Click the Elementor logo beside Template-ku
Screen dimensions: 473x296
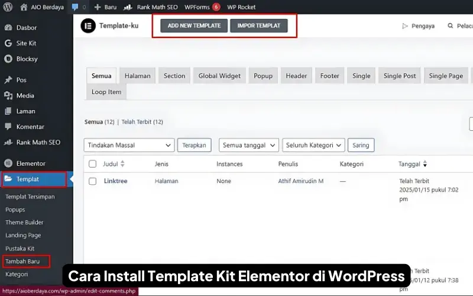click(88, 25)
